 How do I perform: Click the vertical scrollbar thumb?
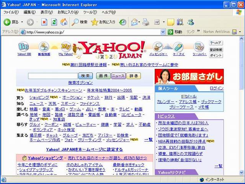pyautogui.click(x=242, y=65)
